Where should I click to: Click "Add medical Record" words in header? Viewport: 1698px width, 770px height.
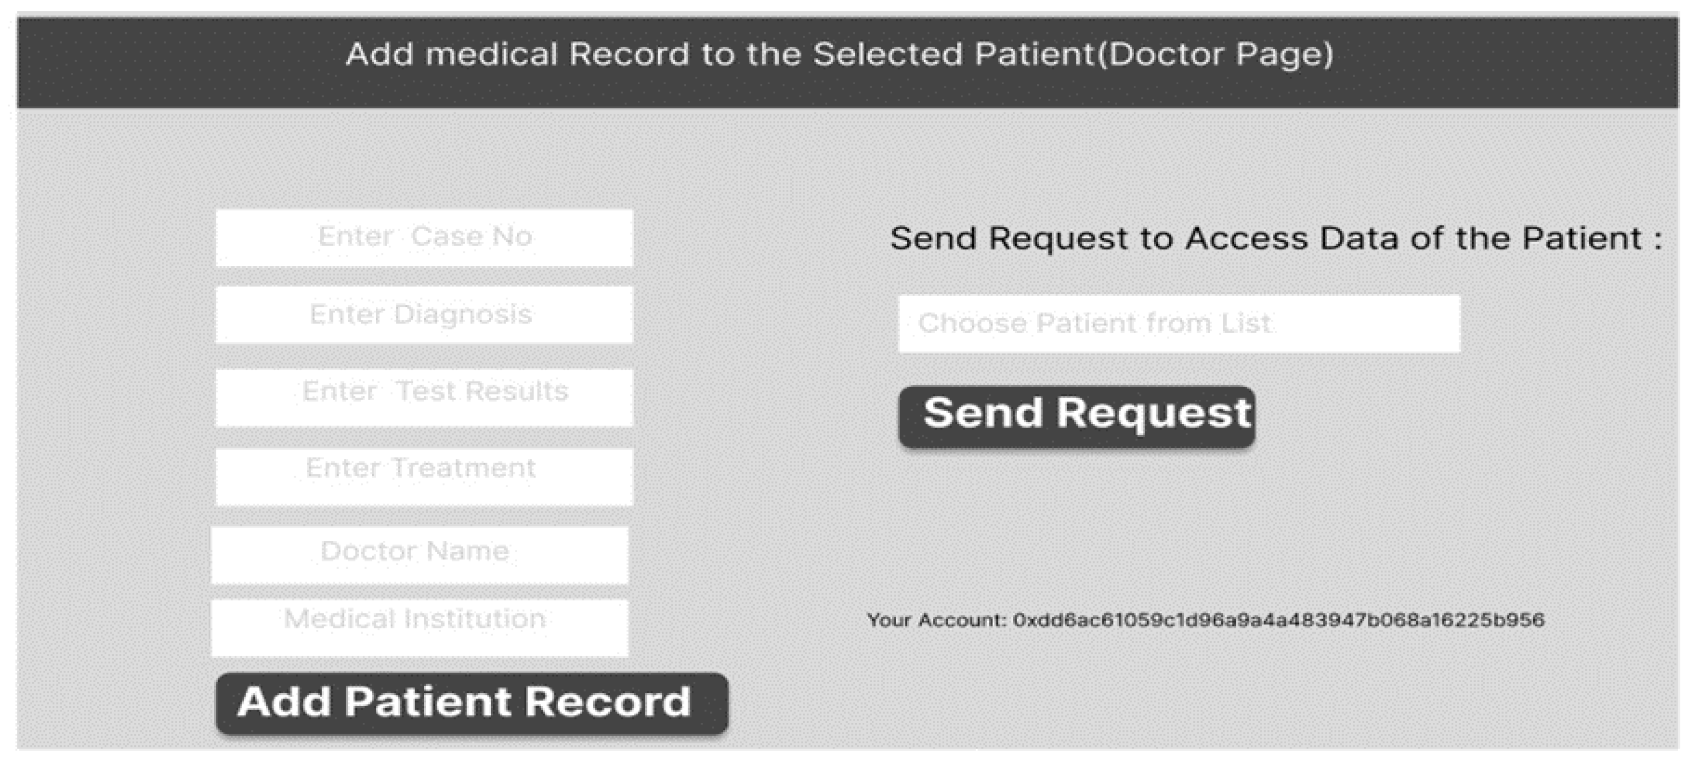518,54
